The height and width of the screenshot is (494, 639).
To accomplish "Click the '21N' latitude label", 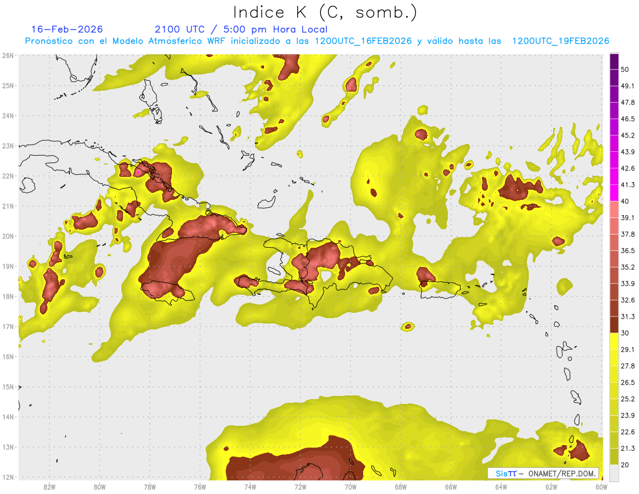I will (x=8, y=206).
